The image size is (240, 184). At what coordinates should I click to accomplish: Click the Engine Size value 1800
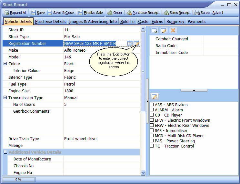point(69,91)
